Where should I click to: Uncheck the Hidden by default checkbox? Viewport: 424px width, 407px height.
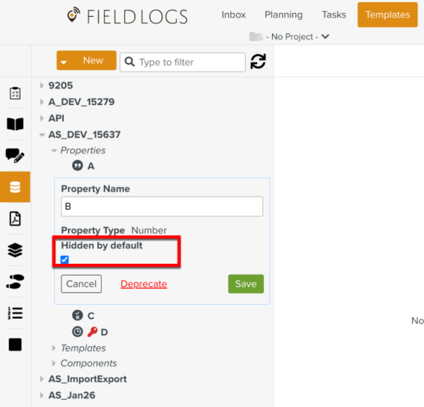pos(65,260)
